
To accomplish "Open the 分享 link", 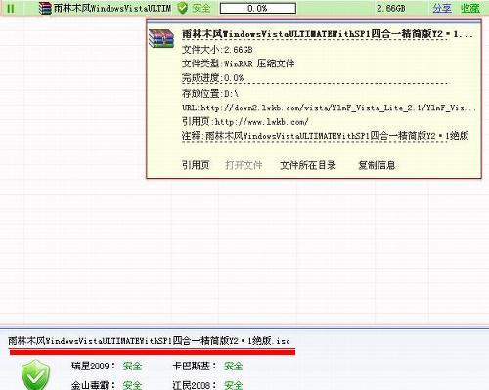I will point(442,8).
